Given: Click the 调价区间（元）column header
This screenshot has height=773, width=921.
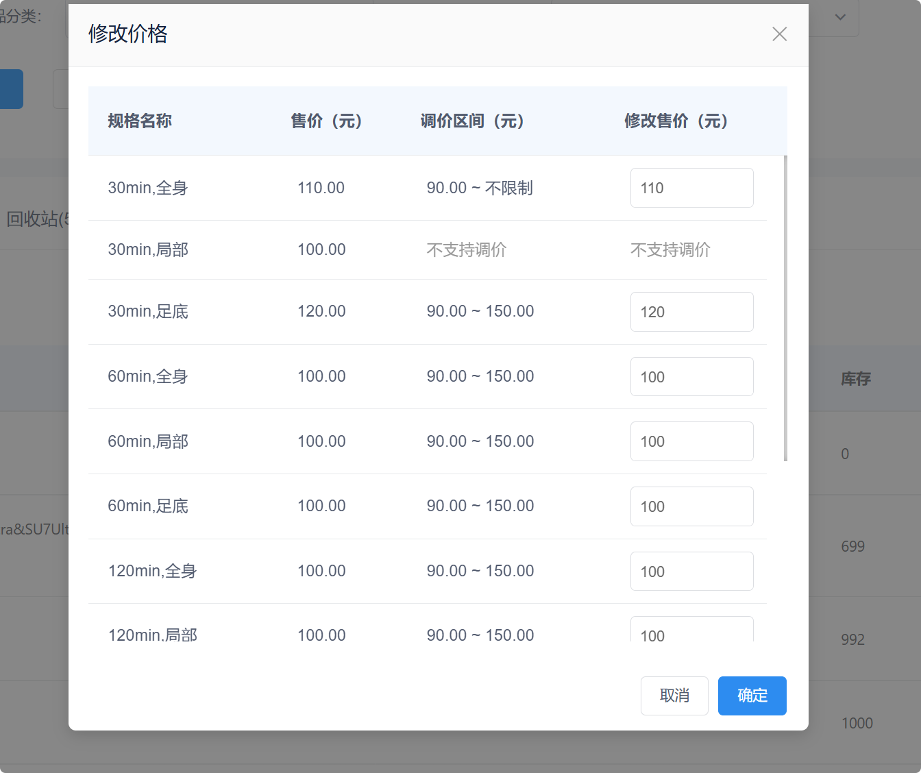Looking at the screenshot, I should coord(472,121).
